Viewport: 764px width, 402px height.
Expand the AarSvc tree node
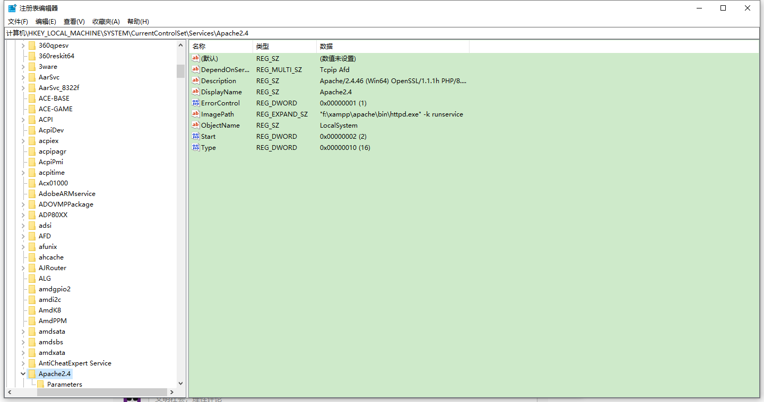[23, 77]
